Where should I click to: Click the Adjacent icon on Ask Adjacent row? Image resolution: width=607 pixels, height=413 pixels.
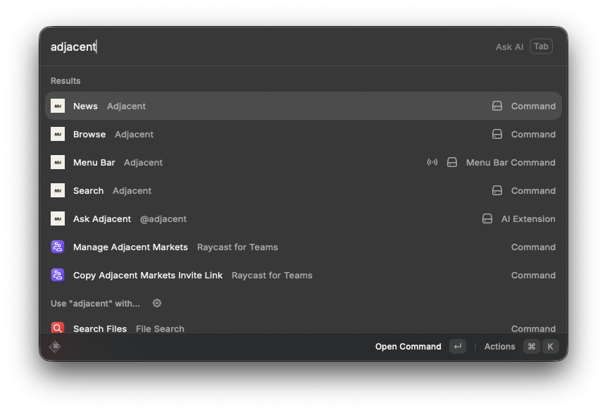pos(58,219)
